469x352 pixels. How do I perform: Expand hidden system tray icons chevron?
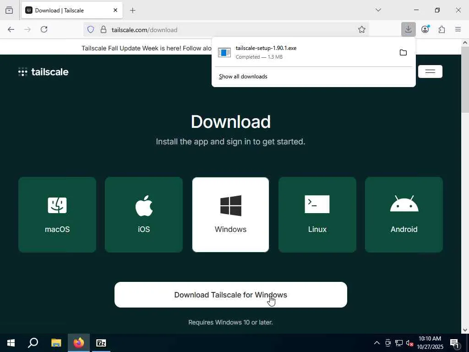[x=377, y=343]
